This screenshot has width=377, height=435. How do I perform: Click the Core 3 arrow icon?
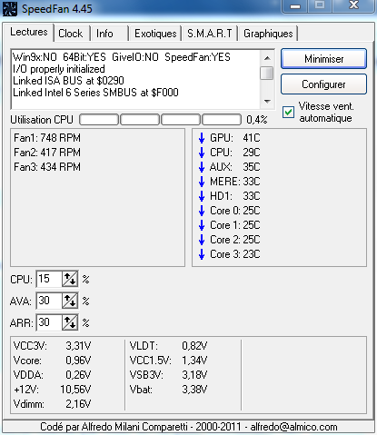(x=202, y=254)
